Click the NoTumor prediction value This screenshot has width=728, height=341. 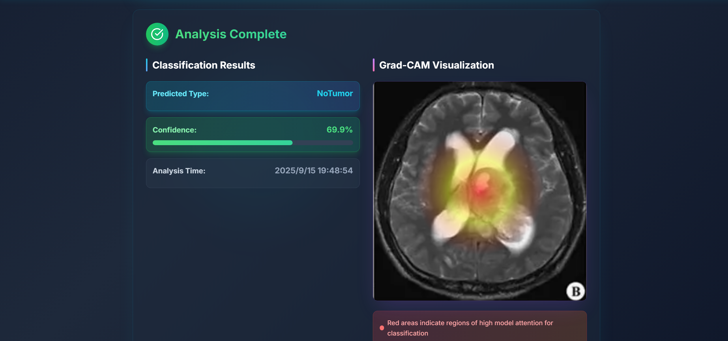tap(335, 93)
